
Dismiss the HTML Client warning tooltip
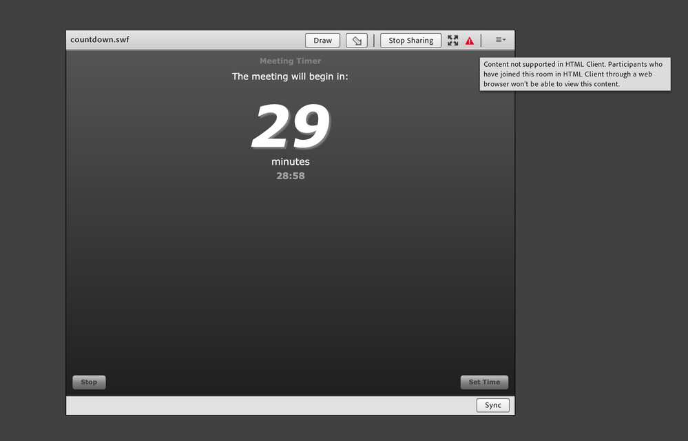point(575,74)
